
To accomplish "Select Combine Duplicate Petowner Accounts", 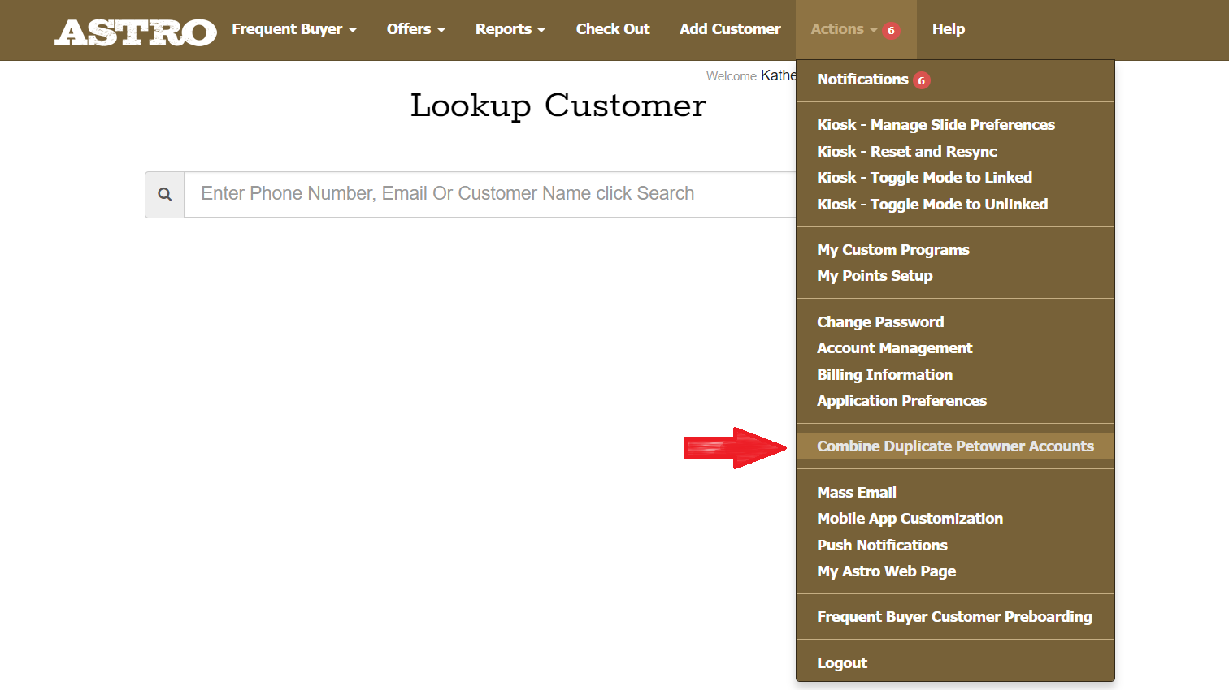I will [955, 446].
